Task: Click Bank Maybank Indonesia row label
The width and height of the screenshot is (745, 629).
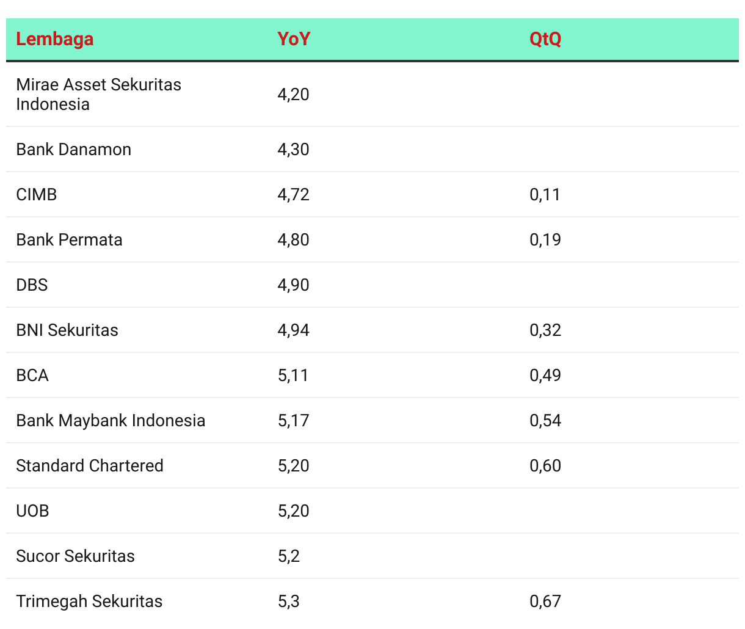Action: point(111,421)
